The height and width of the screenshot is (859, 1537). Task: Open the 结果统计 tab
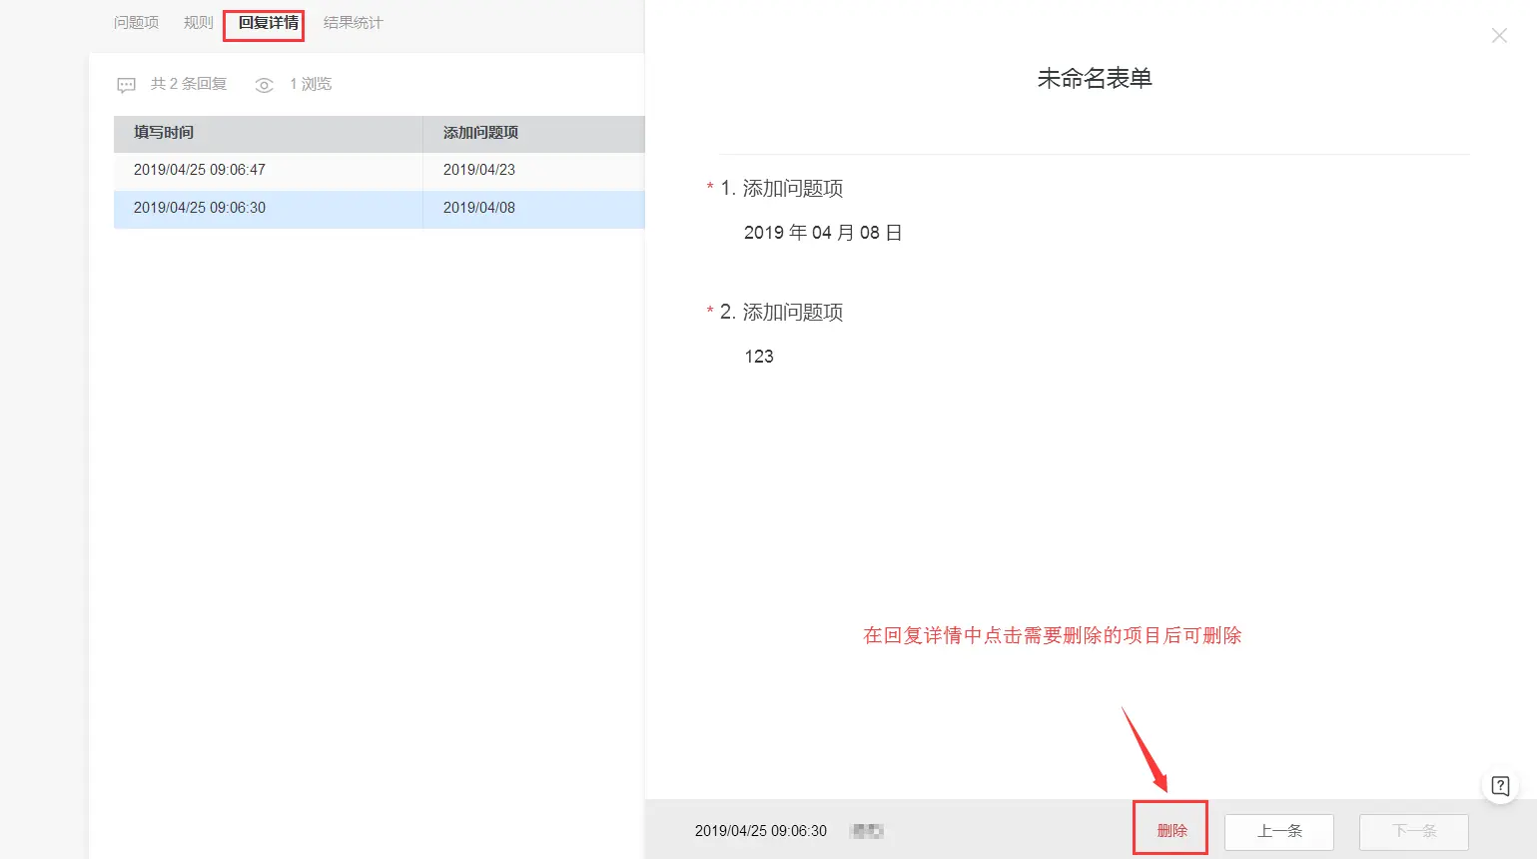[353, 22]
